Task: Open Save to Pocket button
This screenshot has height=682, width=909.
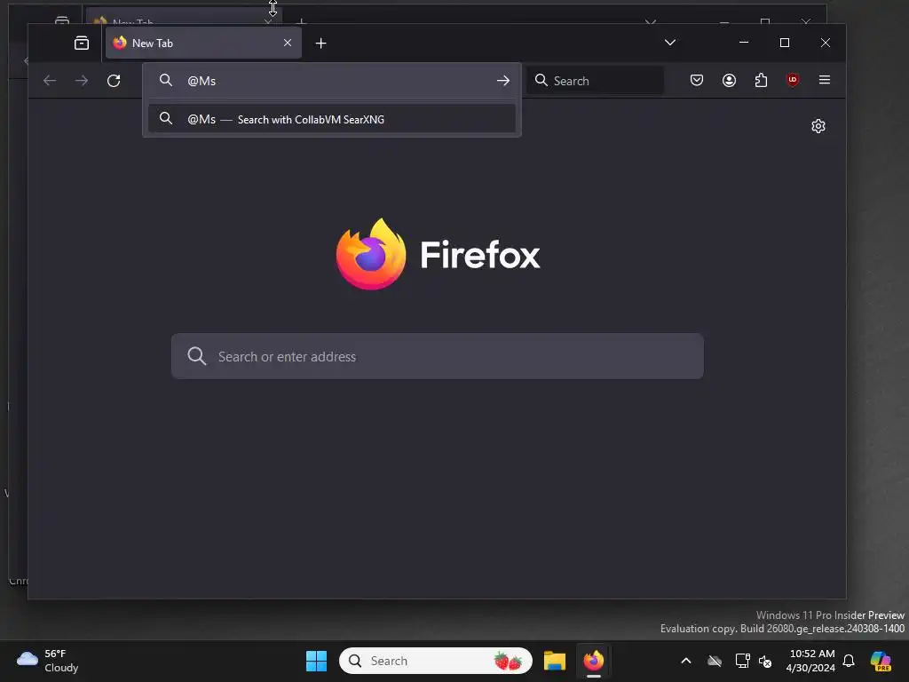Action: pyautogui.click(x=697, y=80)
